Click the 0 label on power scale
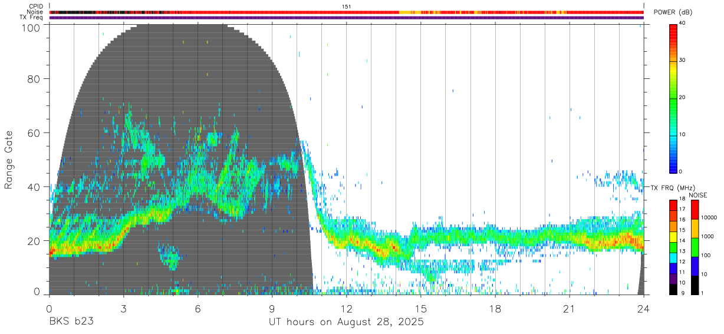724x334 pixels. click(x=681, y=171)
